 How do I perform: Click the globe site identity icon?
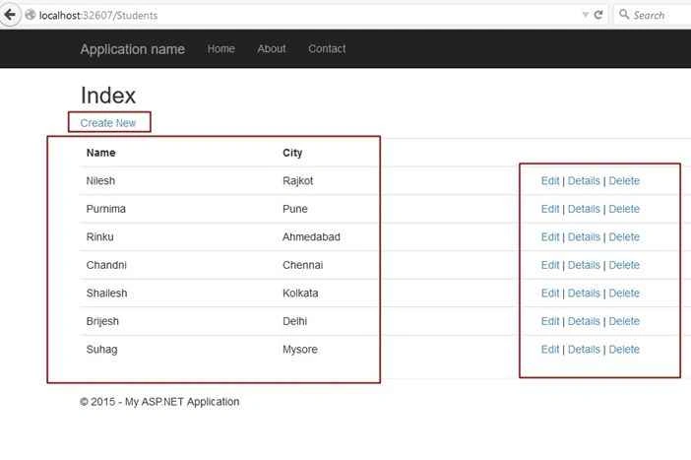pos(30,15)
